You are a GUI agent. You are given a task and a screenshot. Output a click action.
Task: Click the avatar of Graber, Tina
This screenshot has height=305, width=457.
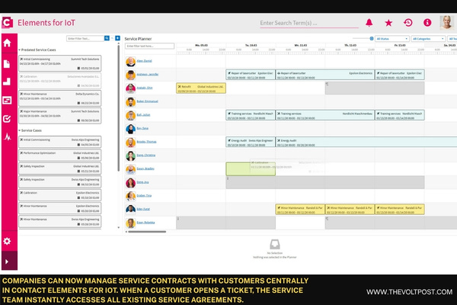pyautogui.click(x=130, y=196)
